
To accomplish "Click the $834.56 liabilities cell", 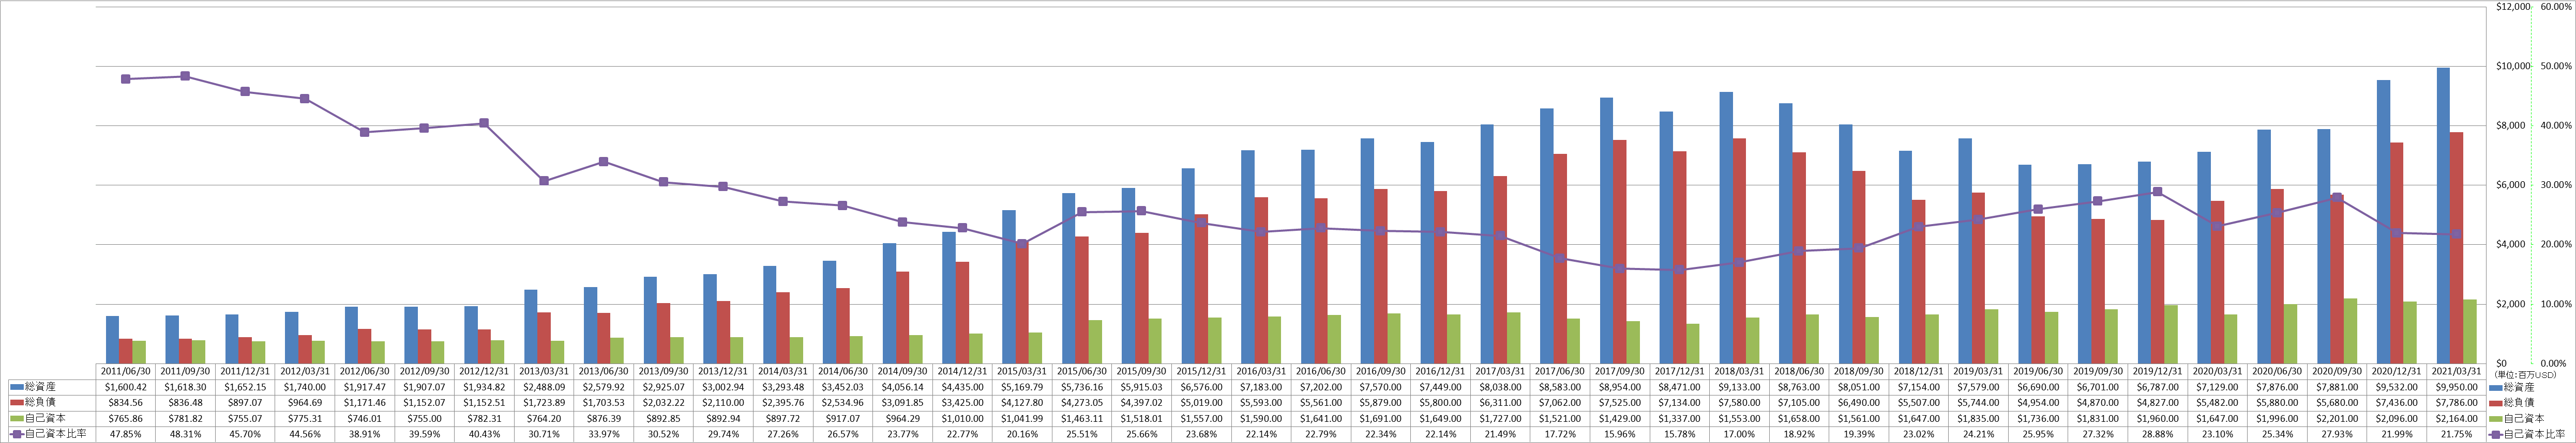I will (126, 402).
